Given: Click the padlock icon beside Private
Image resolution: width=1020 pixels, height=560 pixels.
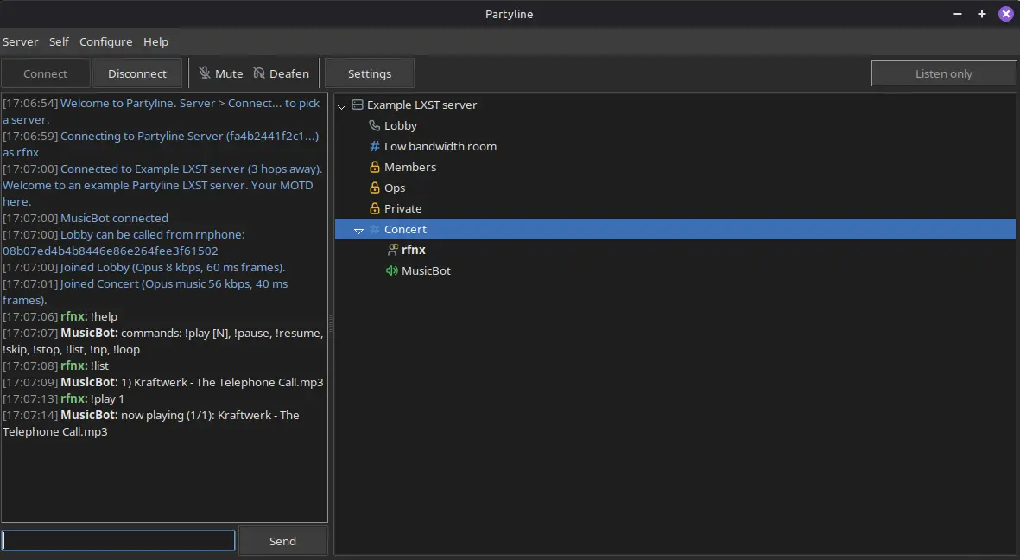Looking at the screenshot, I should [x=374, y=209].
